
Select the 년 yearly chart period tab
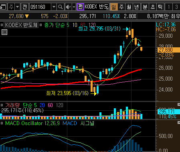click(x=137, y=7)
